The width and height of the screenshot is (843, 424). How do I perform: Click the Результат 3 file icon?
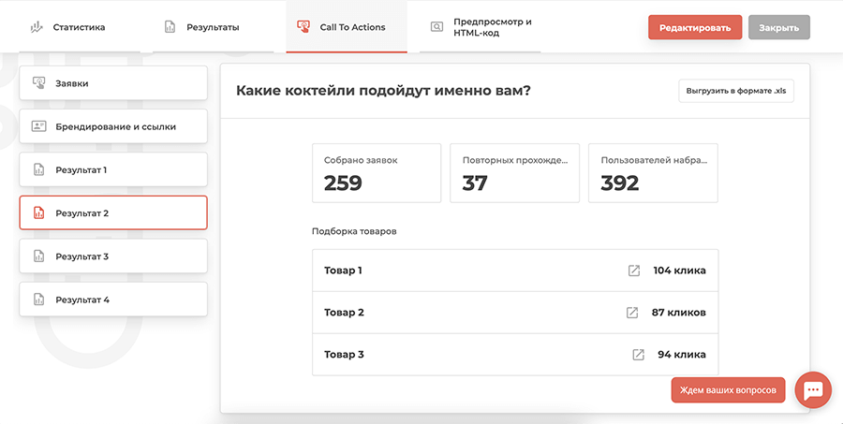pos(38,256)
